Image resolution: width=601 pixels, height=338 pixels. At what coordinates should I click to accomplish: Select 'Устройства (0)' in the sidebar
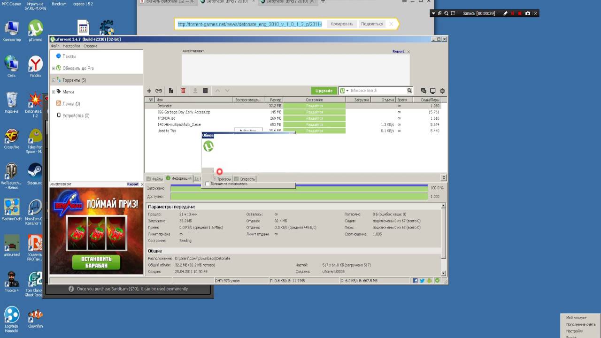pyautogui.click(x=76, y=115)
